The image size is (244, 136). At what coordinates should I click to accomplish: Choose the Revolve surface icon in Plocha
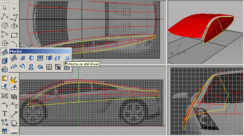[x=32, y=67]
